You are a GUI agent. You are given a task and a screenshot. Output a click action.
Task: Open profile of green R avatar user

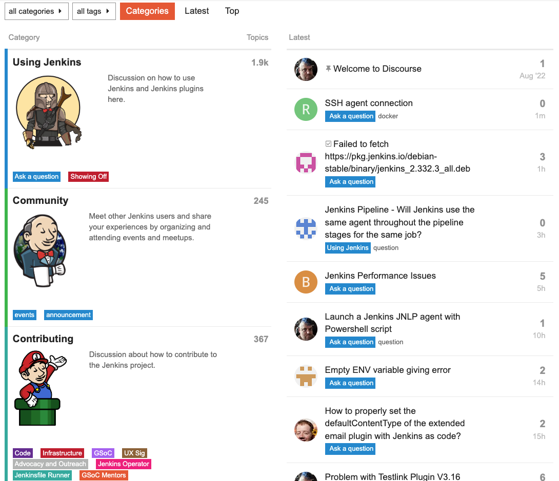tap(306, 109)
